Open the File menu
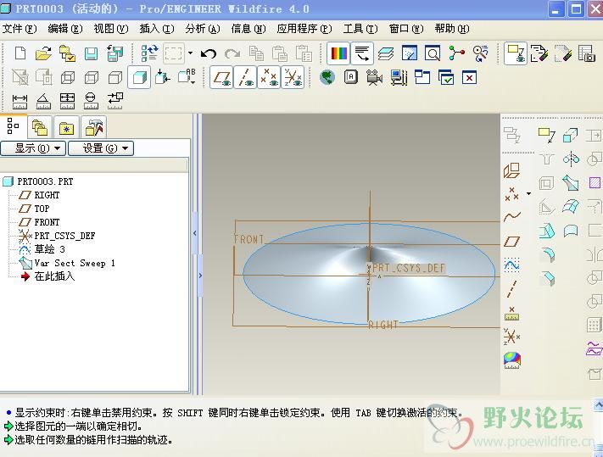Viewport: 603px width, 457px height. [20, 29]
